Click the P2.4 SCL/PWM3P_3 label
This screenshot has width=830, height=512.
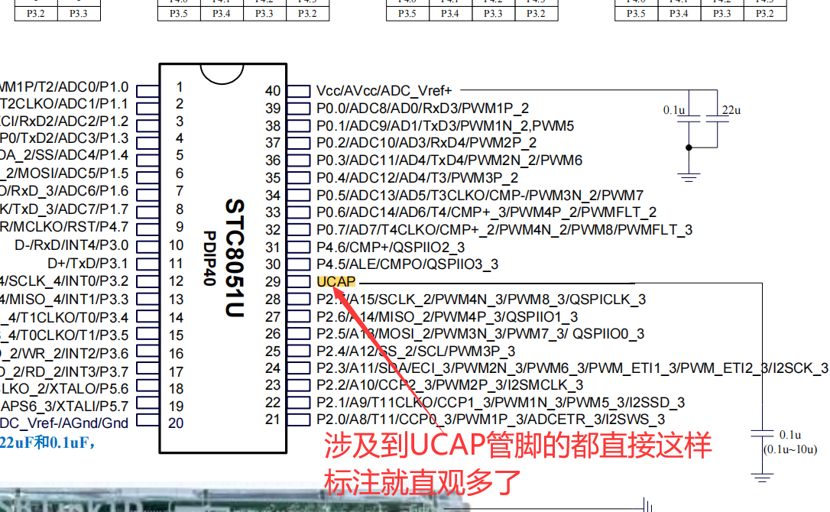(x=416, y=352)
